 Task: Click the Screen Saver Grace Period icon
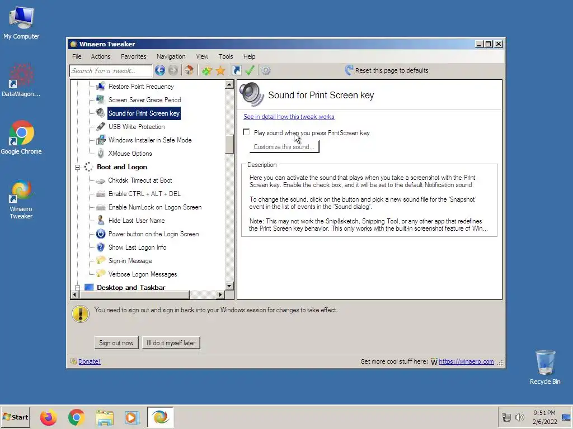pyautogui.click(x=101, y=99)
